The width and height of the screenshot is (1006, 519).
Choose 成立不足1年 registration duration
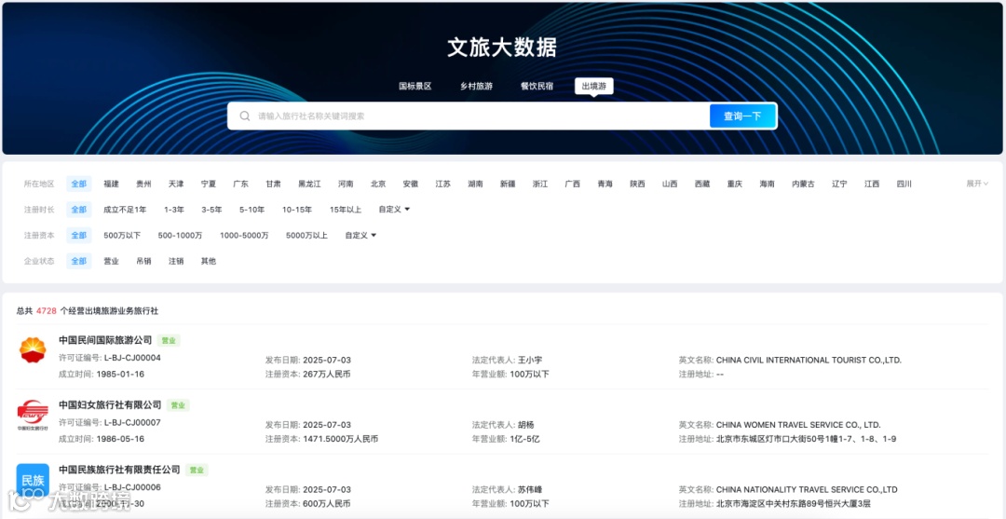(x=125, y=209)
